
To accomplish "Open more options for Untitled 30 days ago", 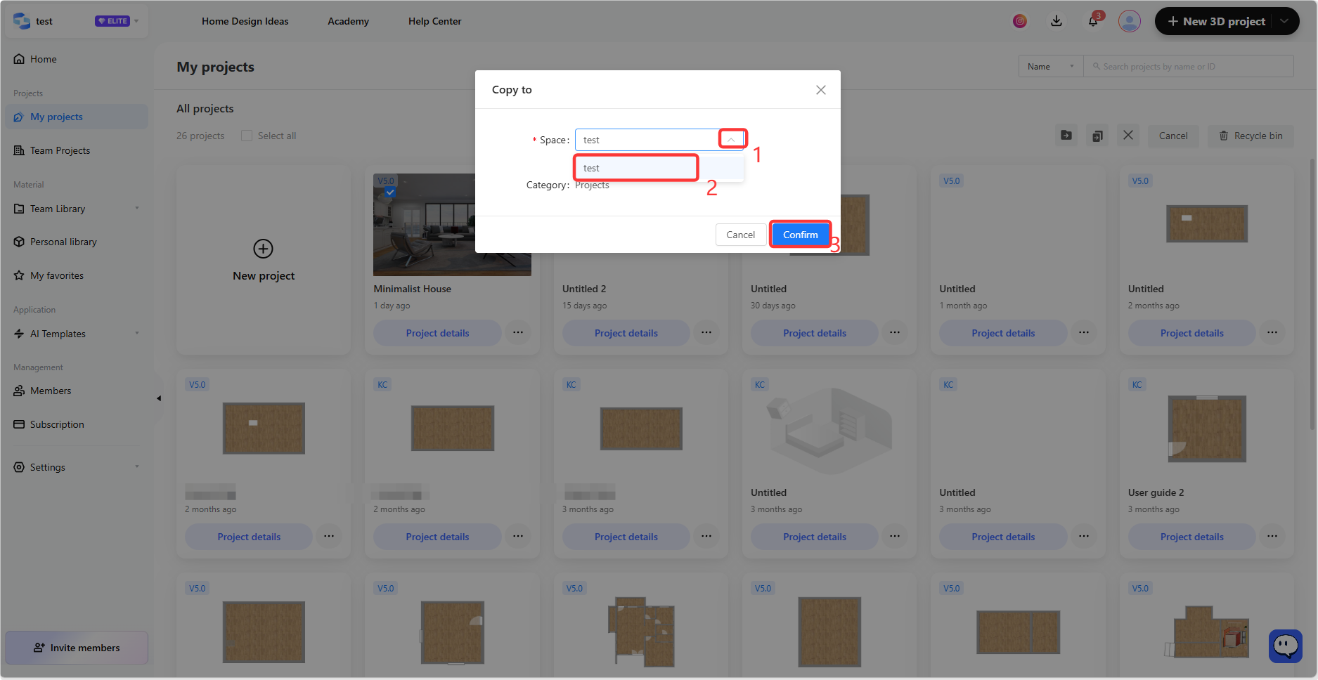I will click(895, 332).
